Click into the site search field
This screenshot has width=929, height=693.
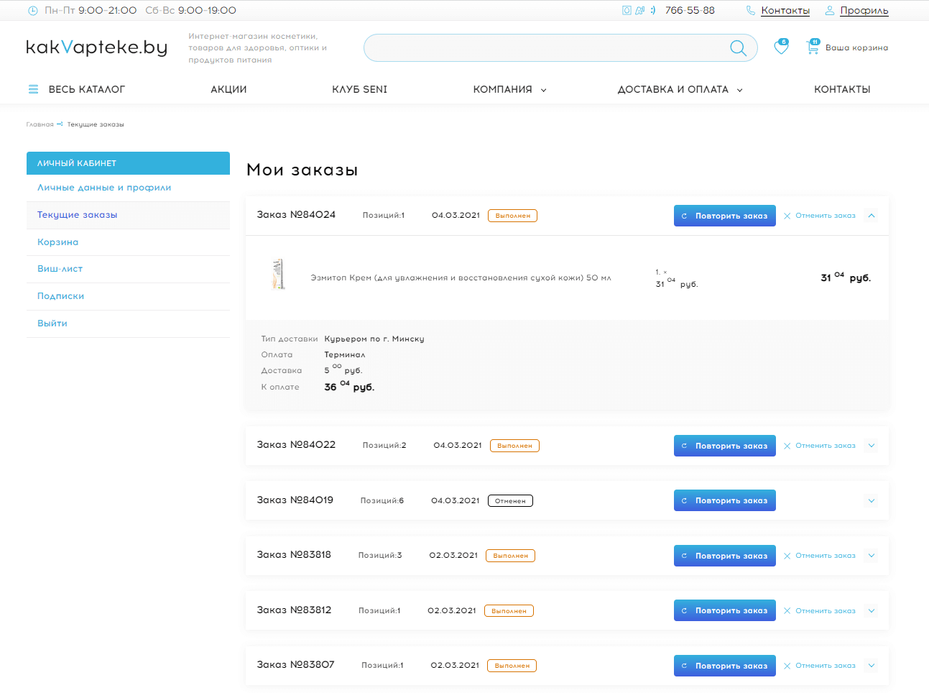coord(546,48)
